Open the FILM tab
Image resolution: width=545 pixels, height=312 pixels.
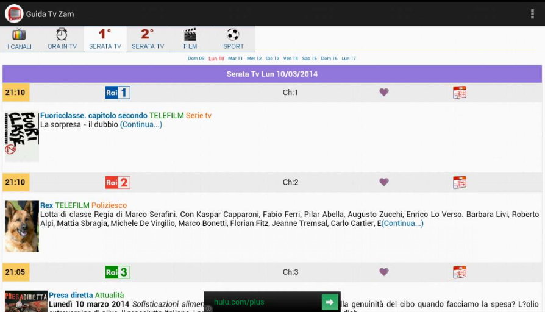click(190, 39)
